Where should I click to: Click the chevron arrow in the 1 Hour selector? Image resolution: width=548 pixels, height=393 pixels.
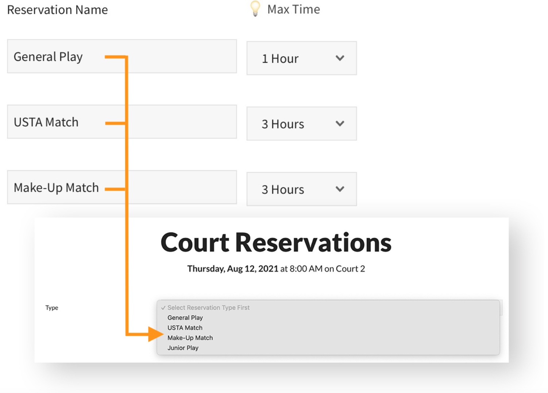[340, 58]
